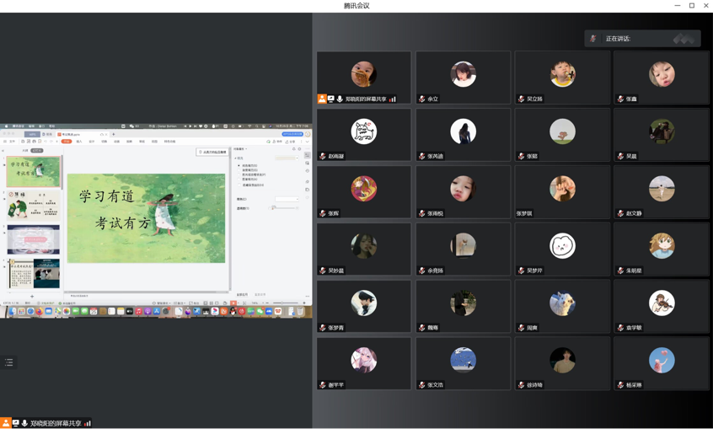Tick the 隐藏背景图形 checkbox in the fill panel
713x429 pixels.
239,185
